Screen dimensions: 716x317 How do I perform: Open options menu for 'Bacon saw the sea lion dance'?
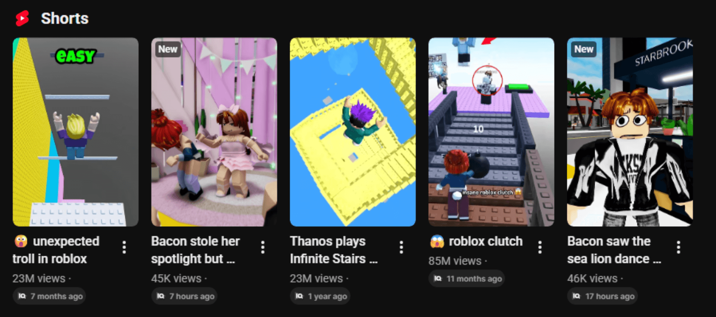[679, 247]
